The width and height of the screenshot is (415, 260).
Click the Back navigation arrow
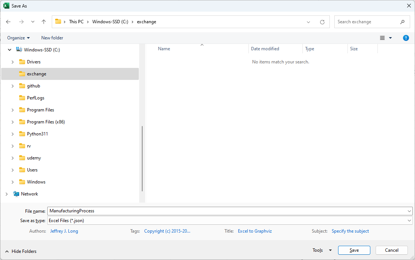(x=8, y=22)
